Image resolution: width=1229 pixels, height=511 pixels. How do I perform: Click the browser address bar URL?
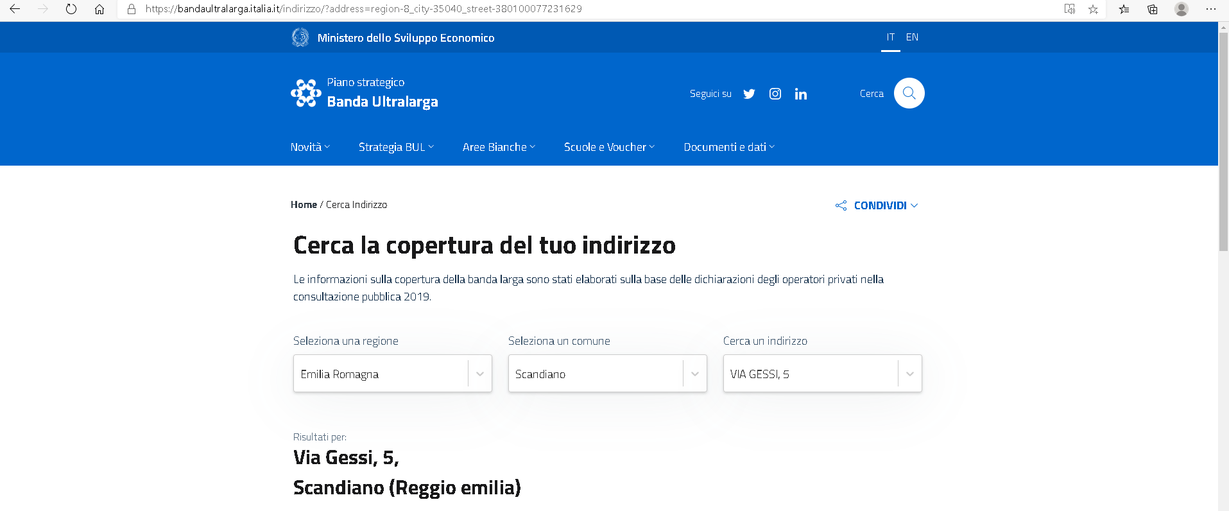point(363,9)
